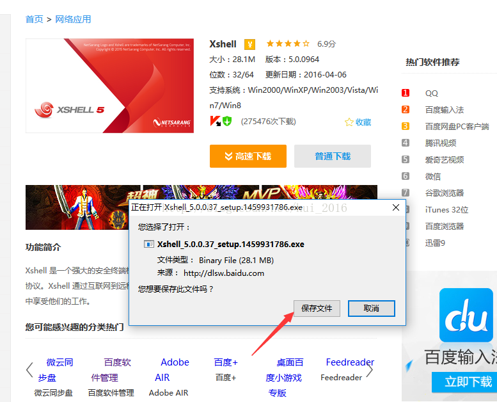The image size is (497, 402).
Task: Open the 百度+ category link
Action: [x=226, y=362]
